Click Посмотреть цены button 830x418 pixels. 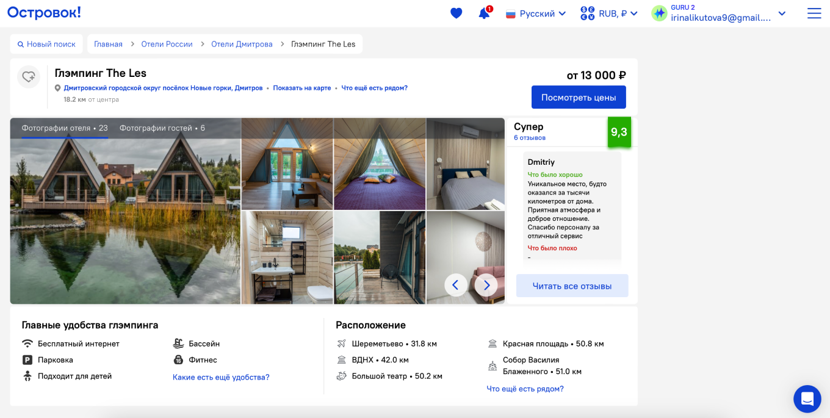coord(579,97)
